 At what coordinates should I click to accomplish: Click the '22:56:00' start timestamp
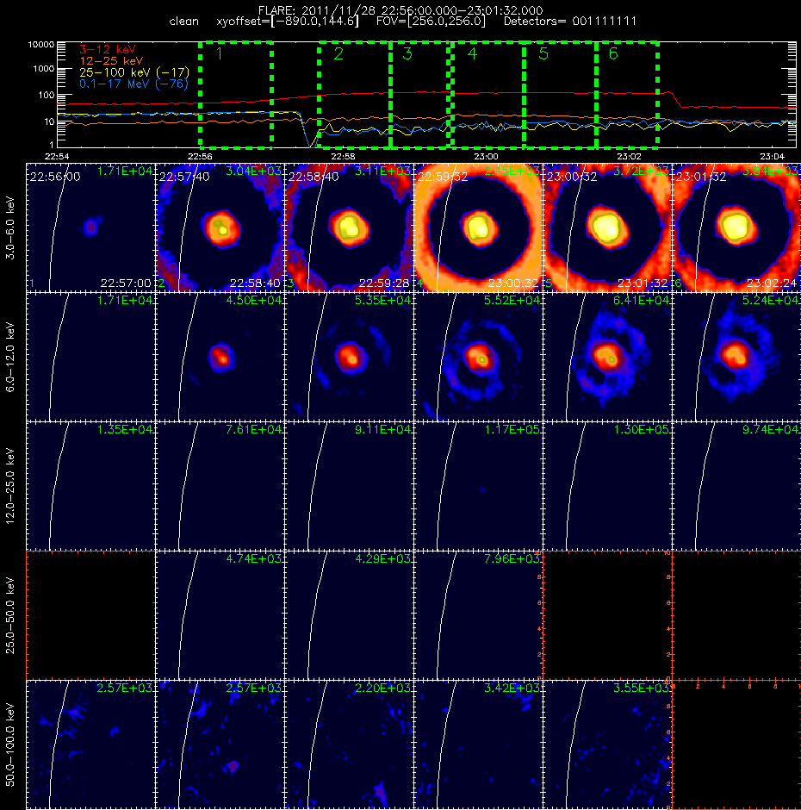tap(55, 178)
